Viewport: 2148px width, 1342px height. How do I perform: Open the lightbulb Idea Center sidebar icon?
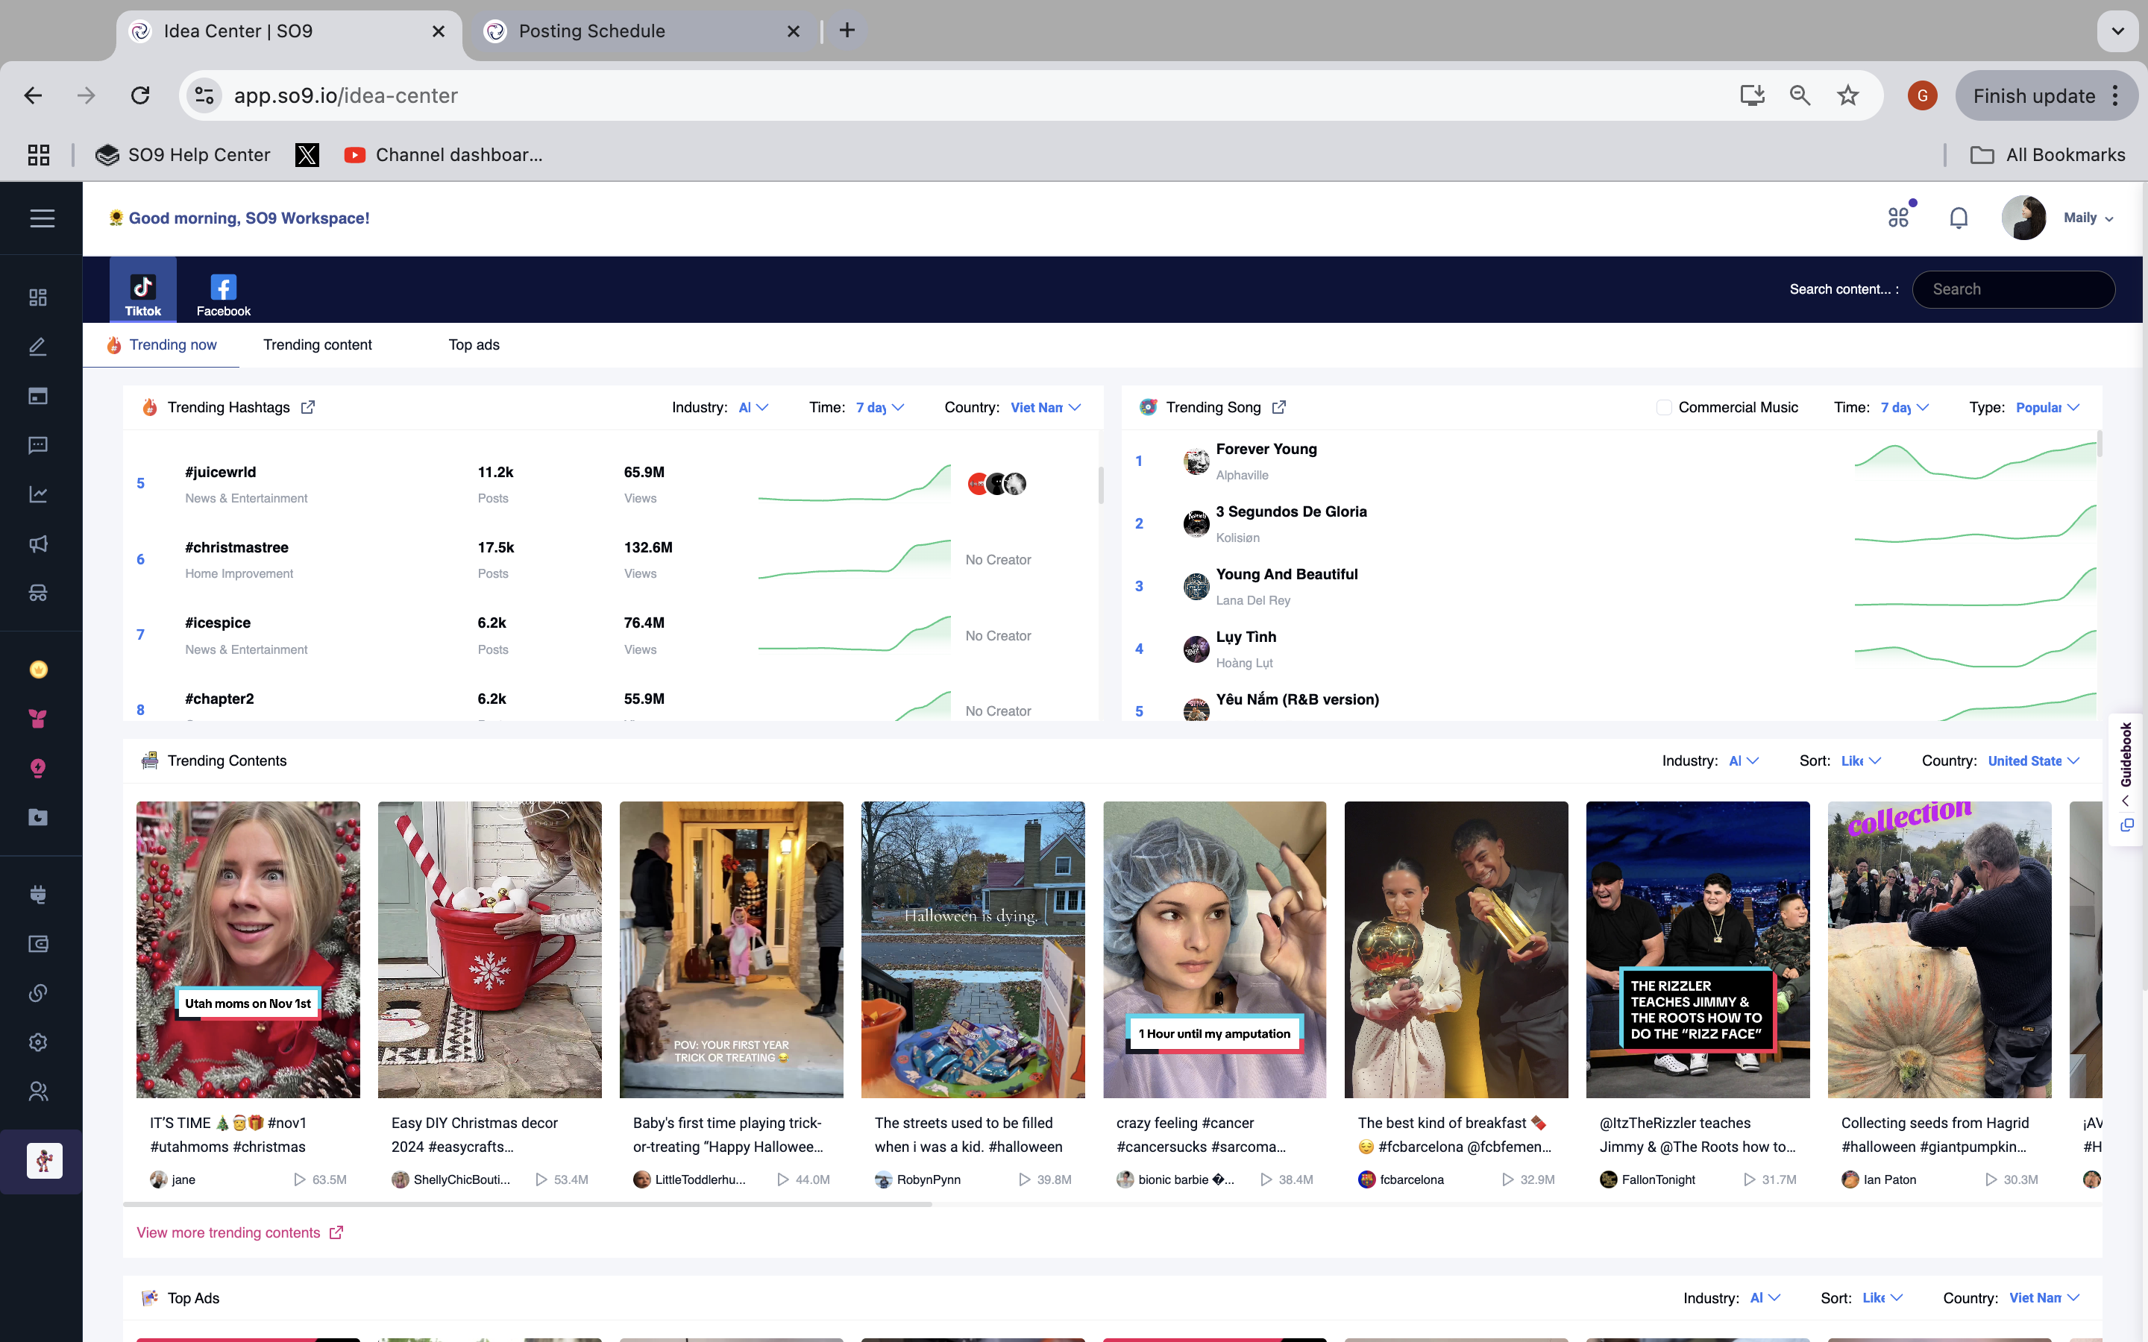(x=38, y=768)
